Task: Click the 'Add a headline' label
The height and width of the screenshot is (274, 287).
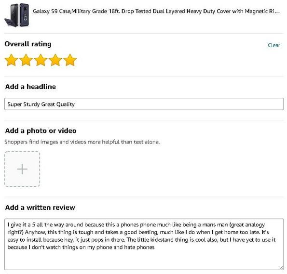Action: (x=30, y=87)
